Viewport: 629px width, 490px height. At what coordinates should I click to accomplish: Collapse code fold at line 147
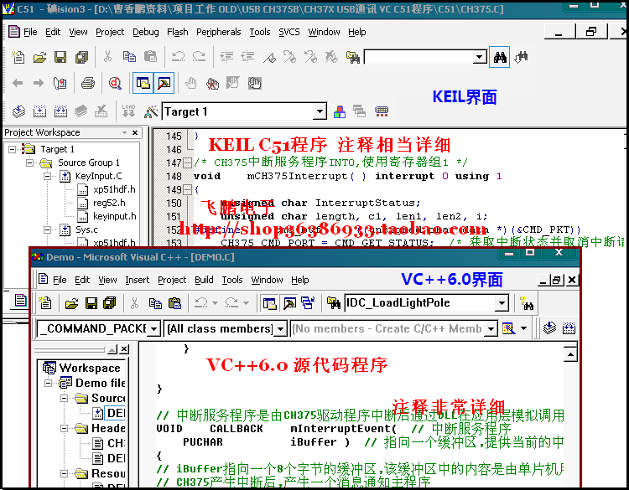(x=187, y=162)
